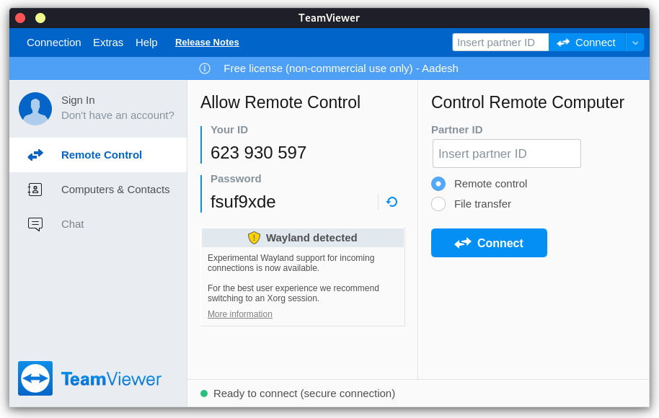Click the Remote Control arrows icon in sidebar
Viewport: 659px width, 418px height.
point(35,155)
